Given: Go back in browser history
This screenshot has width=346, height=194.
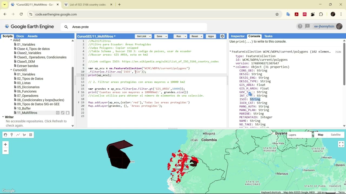Looking at the screenshot, I should [x=5, y=14].
